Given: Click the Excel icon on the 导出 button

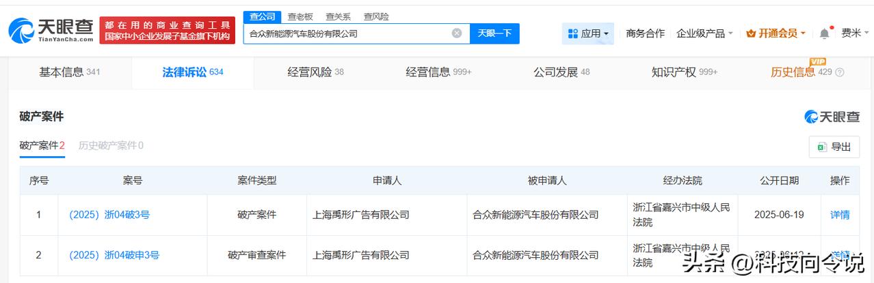Looking at the screenshot, I should 821,147.
